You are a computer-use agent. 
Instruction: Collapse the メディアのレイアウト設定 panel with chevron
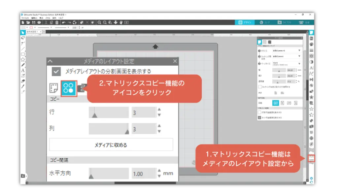[x=50, y=61]
